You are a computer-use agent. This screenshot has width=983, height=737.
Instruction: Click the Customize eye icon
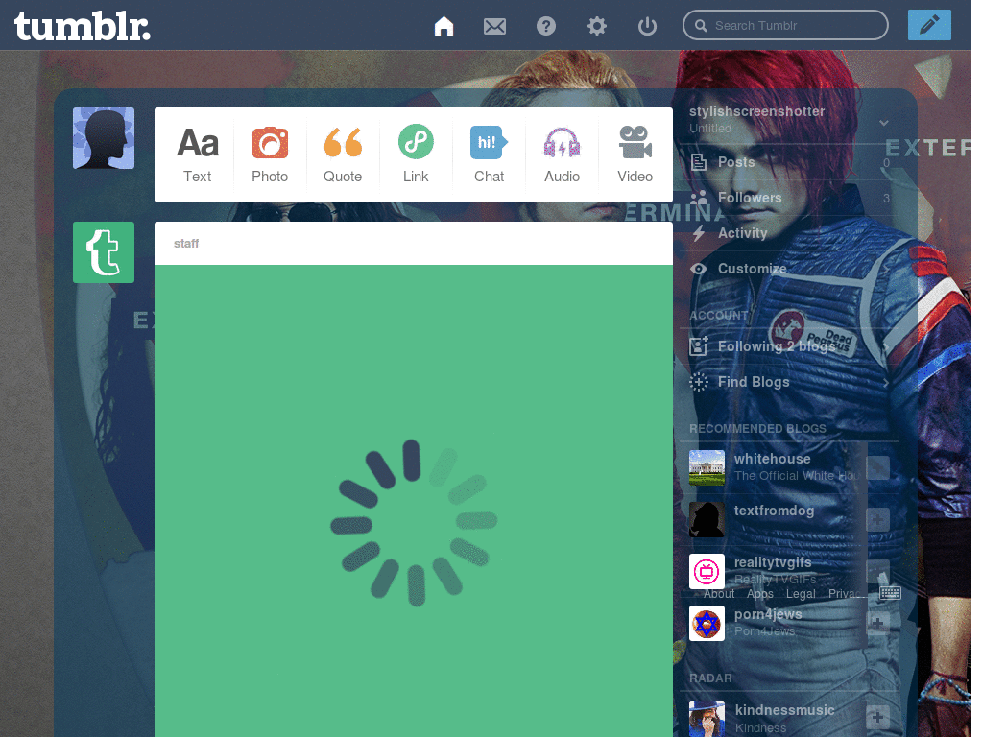pos(699,269)
